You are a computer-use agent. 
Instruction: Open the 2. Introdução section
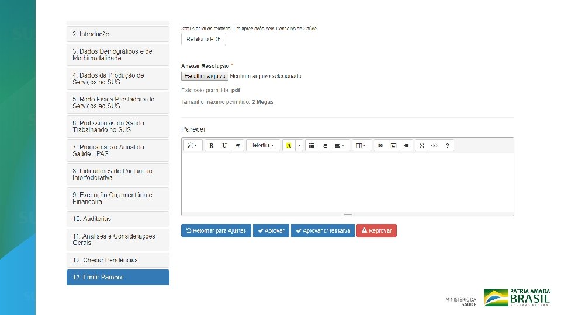[x=117, y=34]
